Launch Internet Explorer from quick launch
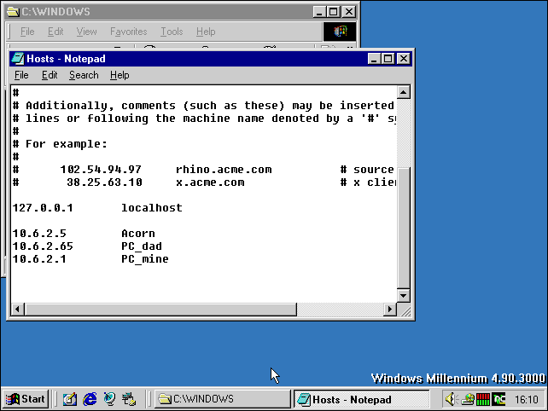Screen dimensions: 548x411 90,399
